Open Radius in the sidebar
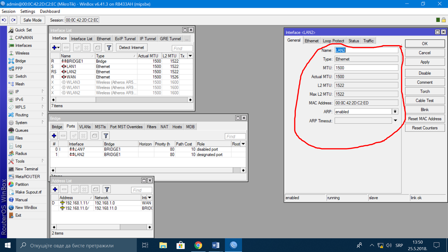Screen dimensions: 448x252 click(x=21, y=153)
